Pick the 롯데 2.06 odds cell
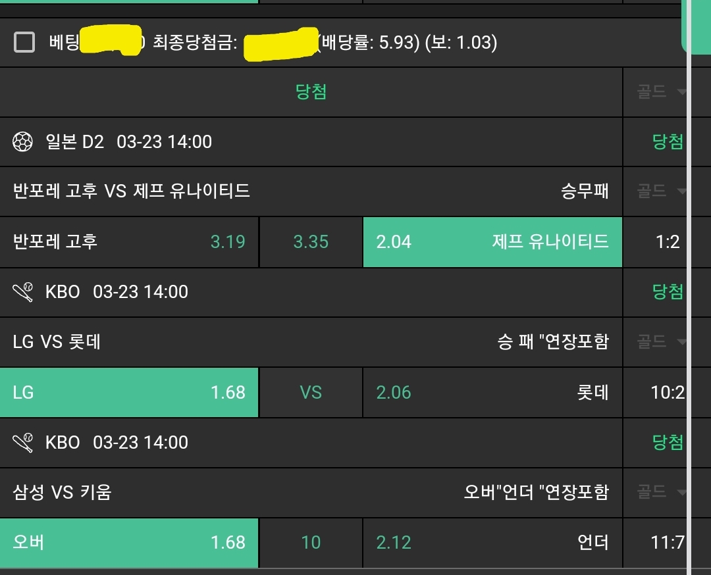Screen dimensions: 711x575 pyautogui.click(x=492, y=392)
